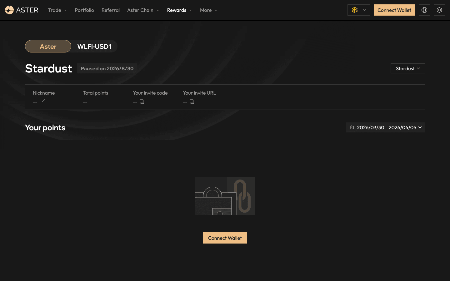Viewport: 450px width, 281px height.
Task: Open the Portfolio page
Action: tap(84, 10)
